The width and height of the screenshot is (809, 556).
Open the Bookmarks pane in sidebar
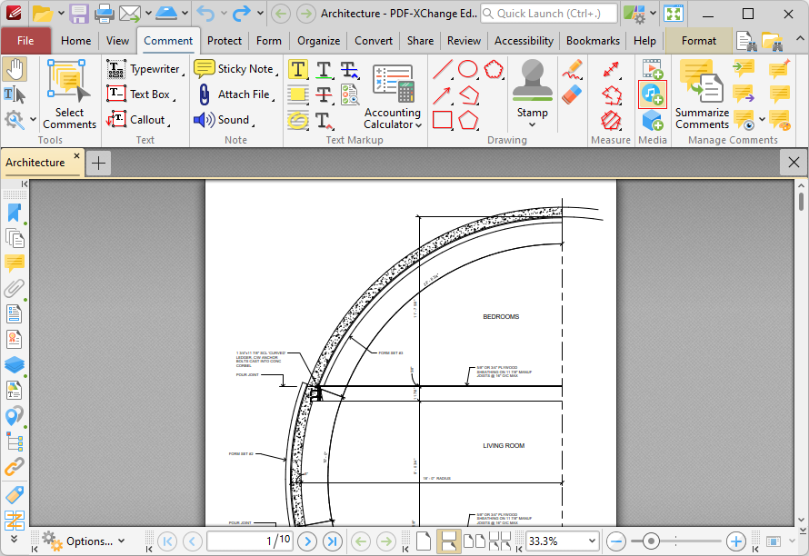tap(15, 213)
